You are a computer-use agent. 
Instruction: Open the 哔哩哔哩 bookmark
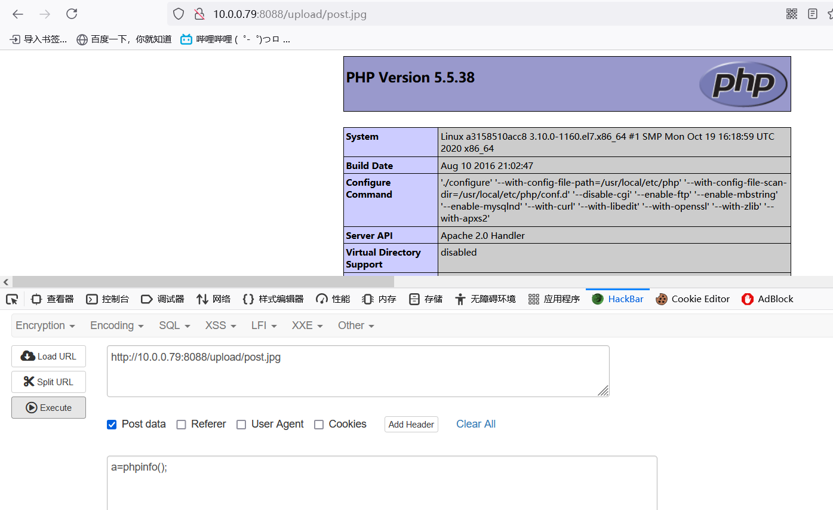tap(235, 39)
